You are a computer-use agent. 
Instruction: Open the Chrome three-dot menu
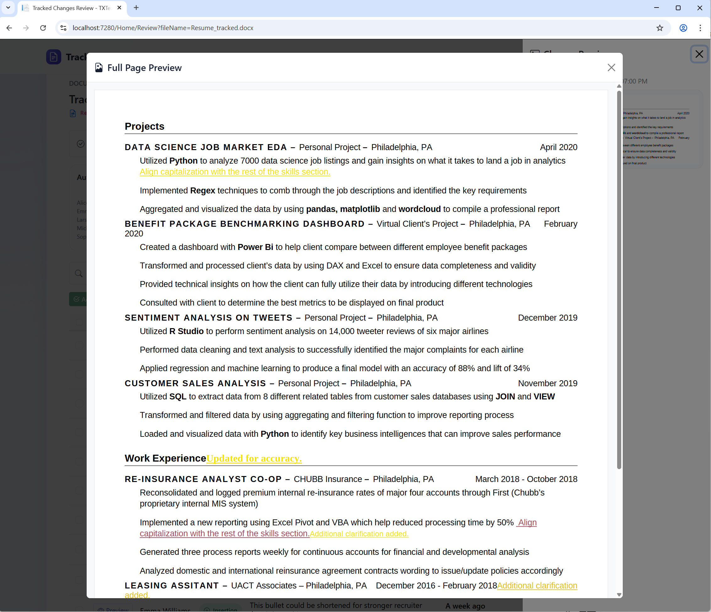(x=700, y=28)
